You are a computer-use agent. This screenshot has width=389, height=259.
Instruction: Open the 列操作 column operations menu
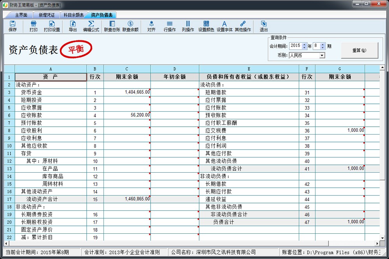click(188, 26)
